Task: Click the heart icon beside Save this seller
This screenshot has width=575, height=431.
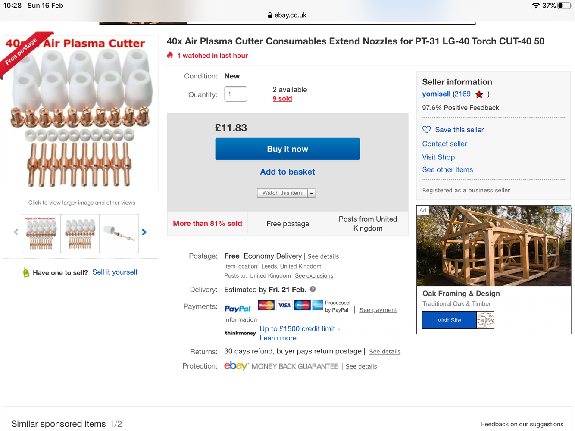Action: [x=426, y=130]
